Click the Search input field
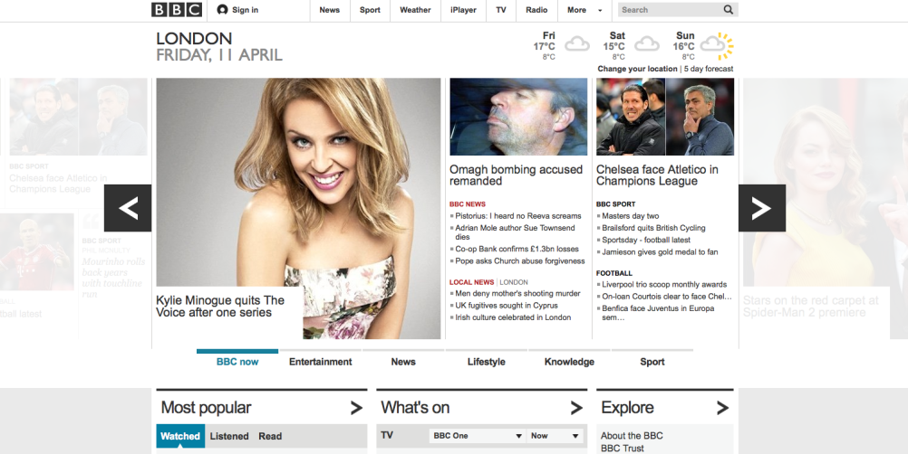This screenshot has width=908, height=454. [x=670, y=10]
